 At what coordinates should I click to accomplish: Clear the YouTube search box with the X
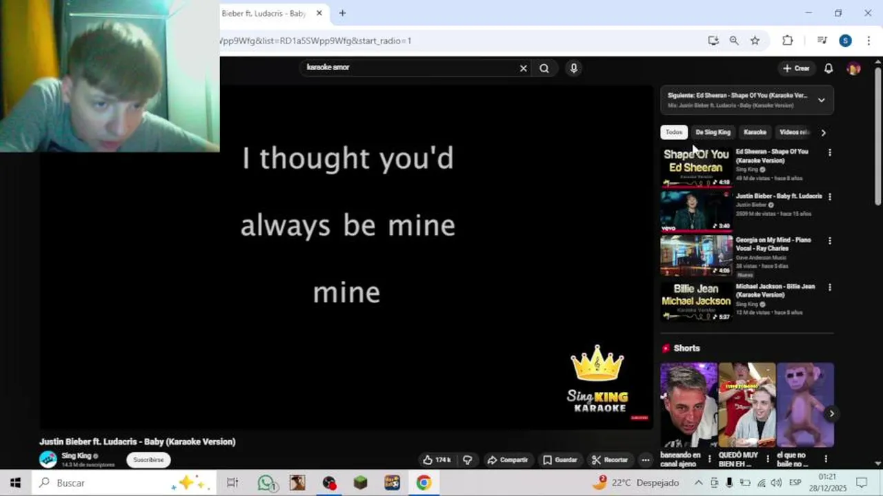[x=523, y=68]
